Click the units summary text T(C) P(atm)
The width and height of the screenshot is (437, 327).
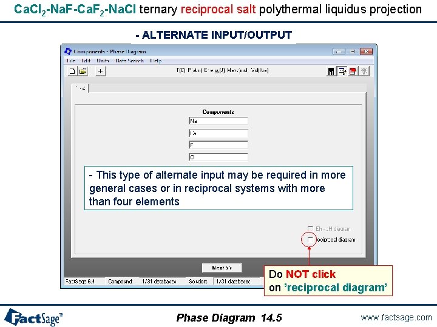click(222, 70)
